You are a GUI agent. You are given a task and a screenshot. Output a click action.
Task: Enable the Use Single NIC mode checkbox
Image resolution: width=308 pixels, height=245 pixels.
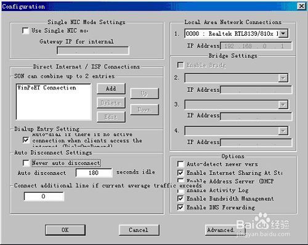click(x=25, y=31)
